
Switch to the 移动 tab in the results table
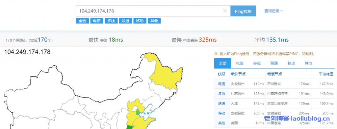tap(291, 63)
